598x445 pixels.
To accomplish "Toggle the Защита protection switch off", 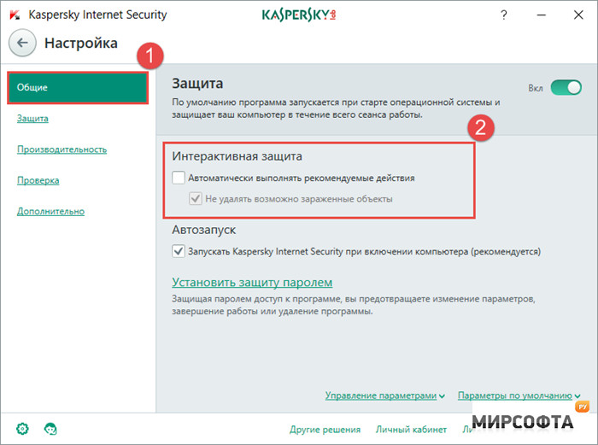I will (x=566, y=88).
